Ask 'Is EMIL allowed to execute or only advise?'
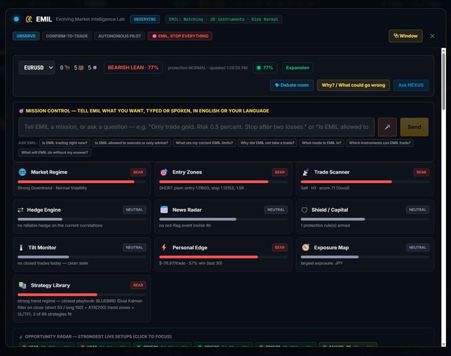The image size is (451, 356). pyautogui.click(x=131, y=143)
